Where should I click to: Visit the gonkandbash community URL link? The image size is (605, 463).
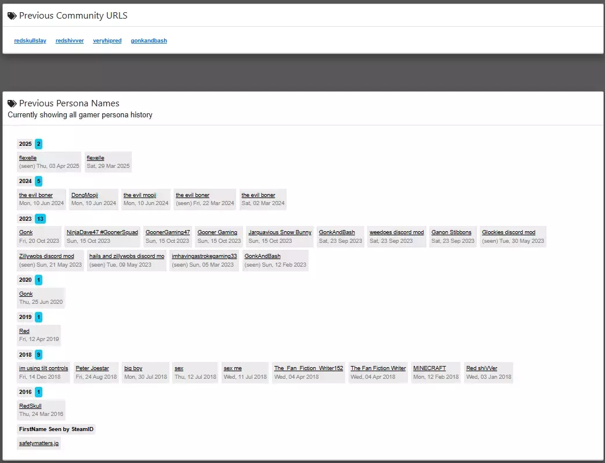point(149,41)
